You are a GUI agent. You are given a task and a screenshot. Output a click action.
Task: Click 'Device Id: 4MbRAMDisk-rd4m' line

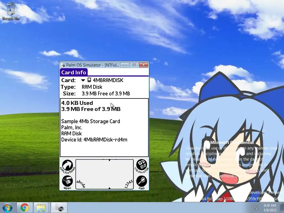(x=94, y=140)
